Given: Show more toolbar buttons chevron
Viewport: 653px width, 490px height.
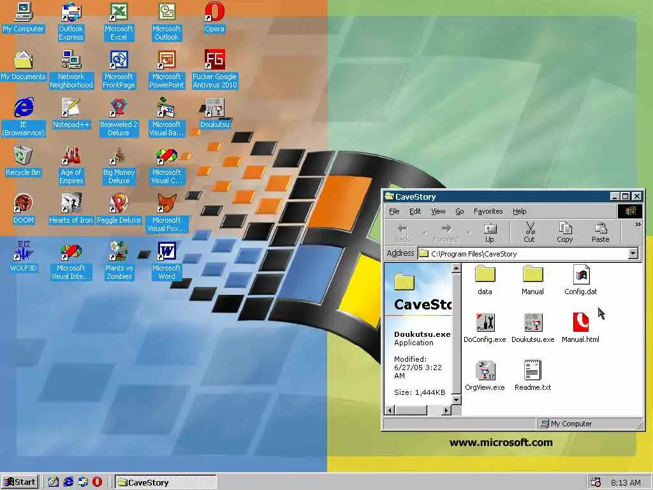Looking at the screenshot, I should (x=638, y=225).
